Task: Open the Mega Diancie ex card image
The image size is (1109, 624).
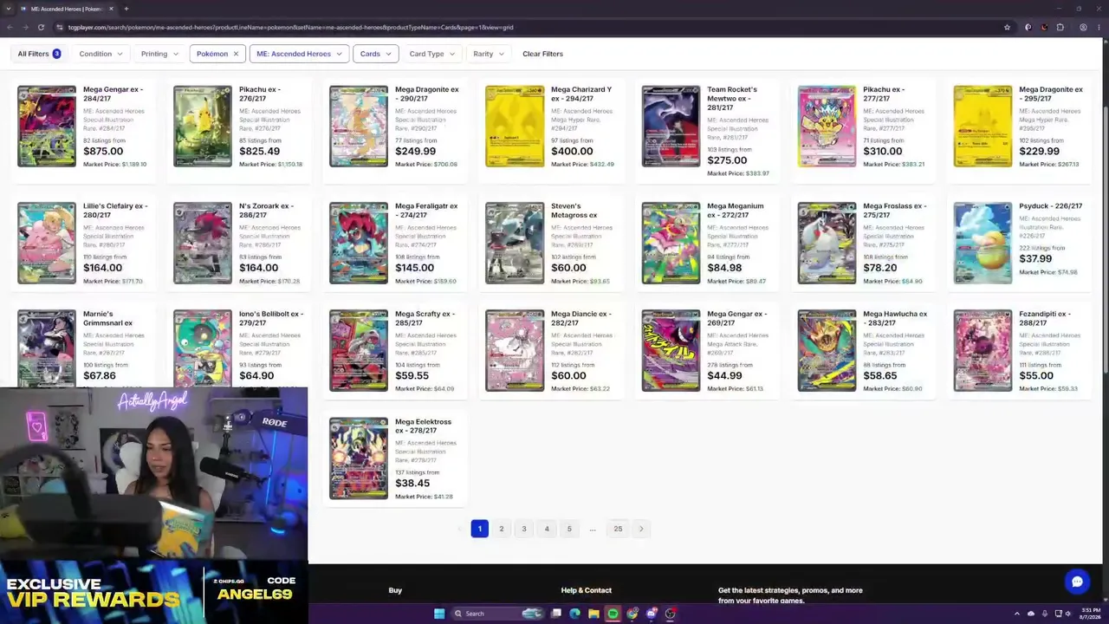Action: coord(515,350)
